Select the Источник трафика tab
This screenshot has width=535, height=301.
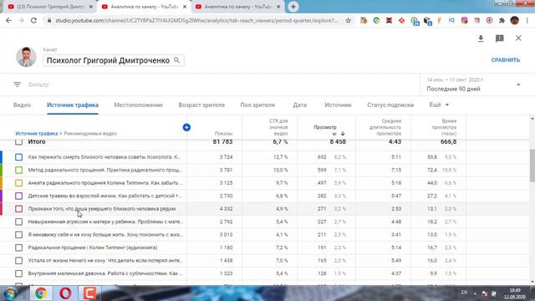coord(73,105)
